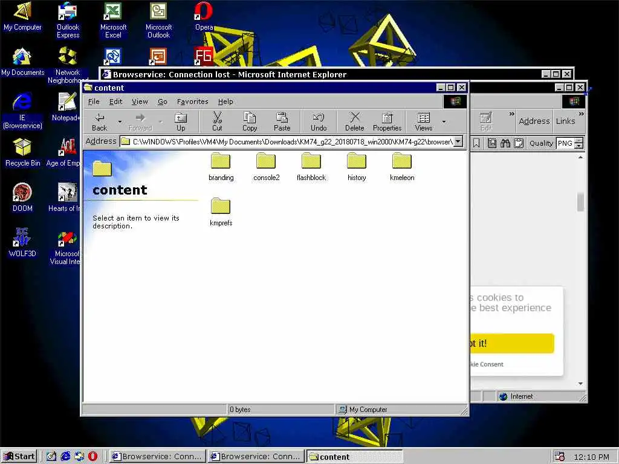
Task: Click the content taskbar button
Action: pos(354,457)
